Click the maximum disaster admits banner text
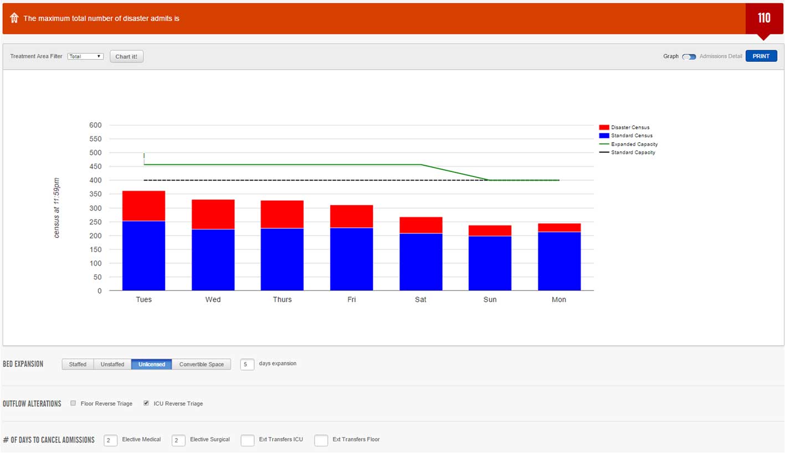This screenshot has height=453, width=785. (101, 18)
